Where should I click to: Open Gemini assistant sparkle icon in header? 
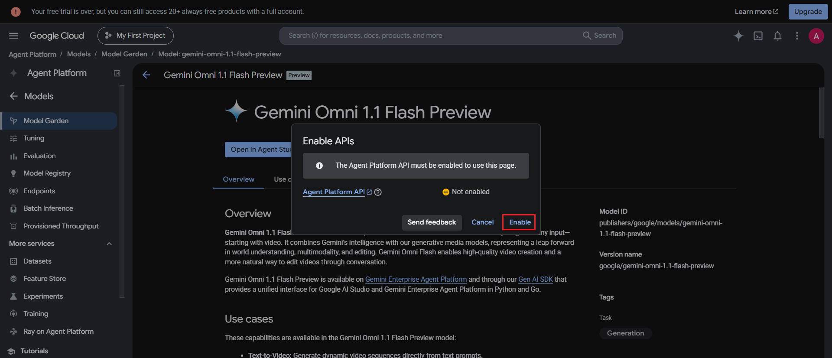(x=738, y=36)
